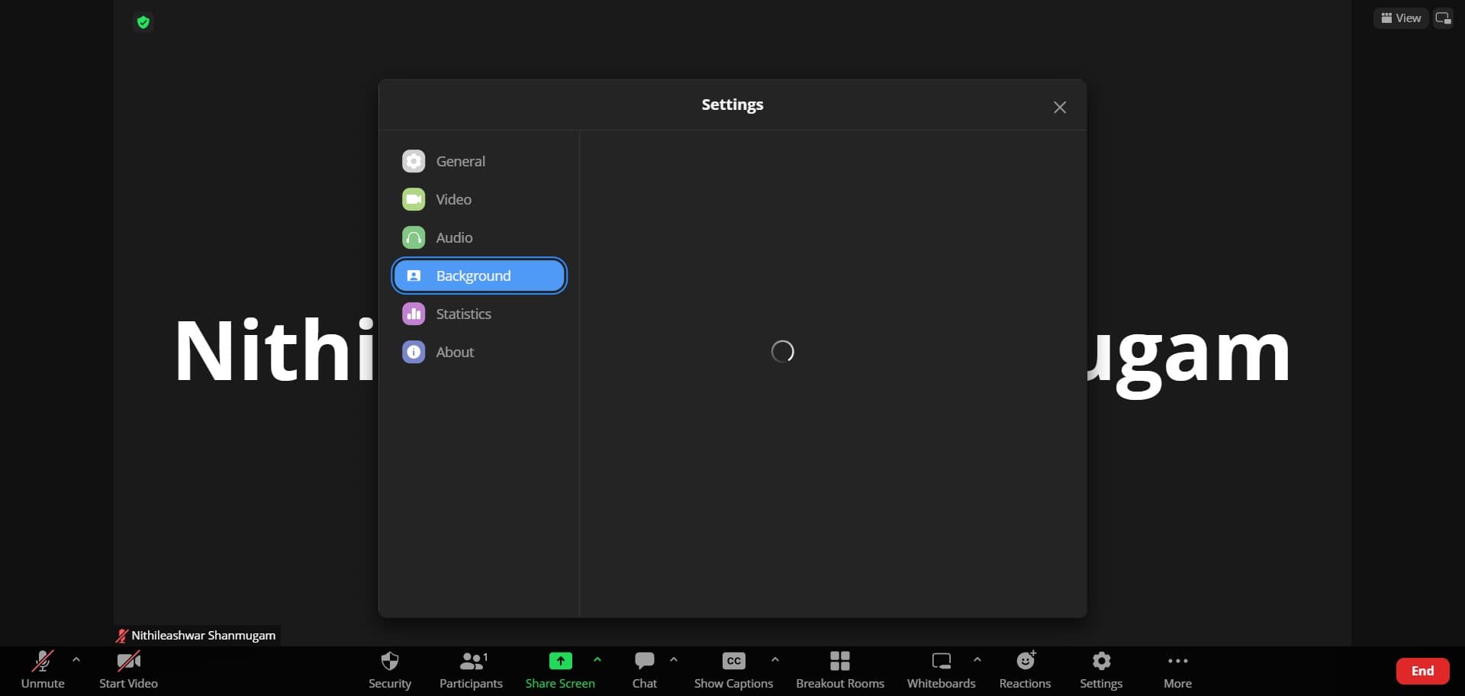Viewport: 1465px width, 696px height.
Task: Show Captions using the CC button
Action: coord(733,662)
